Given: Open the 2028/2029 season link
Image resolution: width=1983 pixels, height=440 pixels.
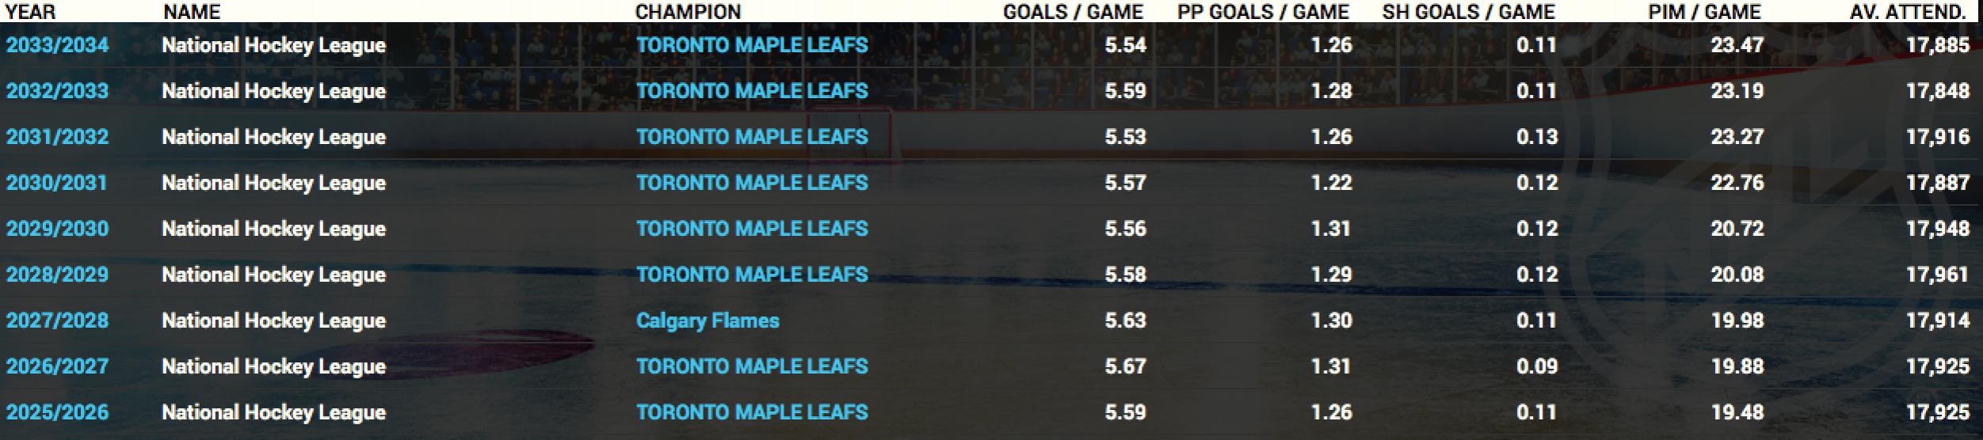Looking at the screenshot, I should pos(57,275).
